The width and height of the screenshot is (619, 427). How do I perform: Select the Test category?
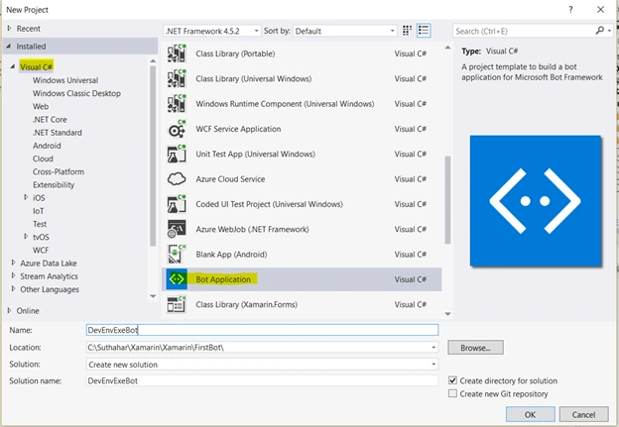pyautogui.click(x=40, y=224)
